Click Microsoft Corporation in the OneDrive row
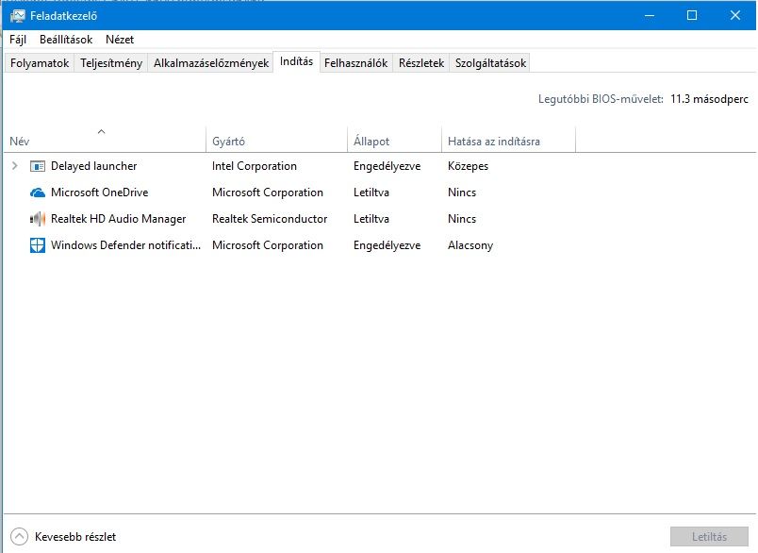 (268, 193)
